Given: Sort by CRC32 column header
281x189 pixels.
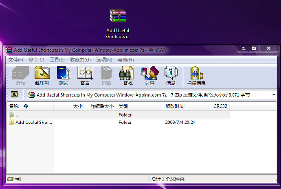Looking at the screenshot, I should [x=216, y=106].
